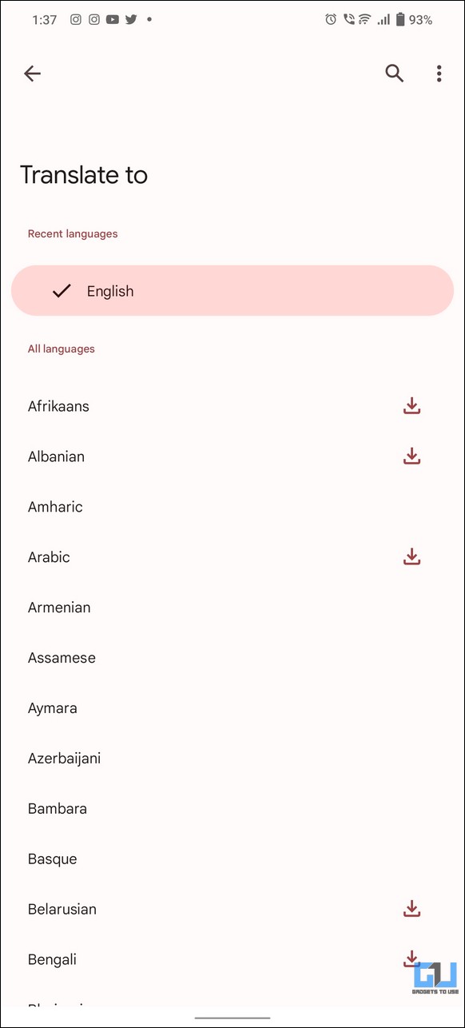Open the Twitter notification icon in status bar
The height and width of the screenshot is (1028, 465).
click(x=130, y=19)
